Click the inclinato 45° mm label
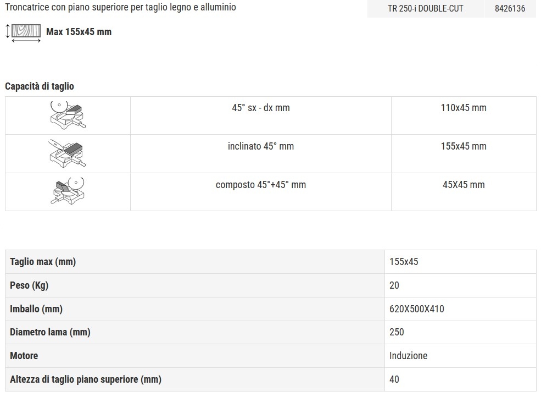Viewport: 541px width, 397px height. pos(261,146)
